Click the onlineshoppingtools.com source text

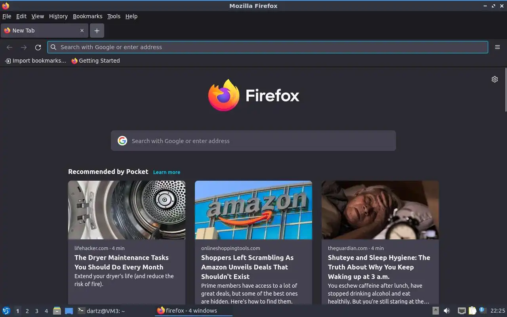[231, 248]
